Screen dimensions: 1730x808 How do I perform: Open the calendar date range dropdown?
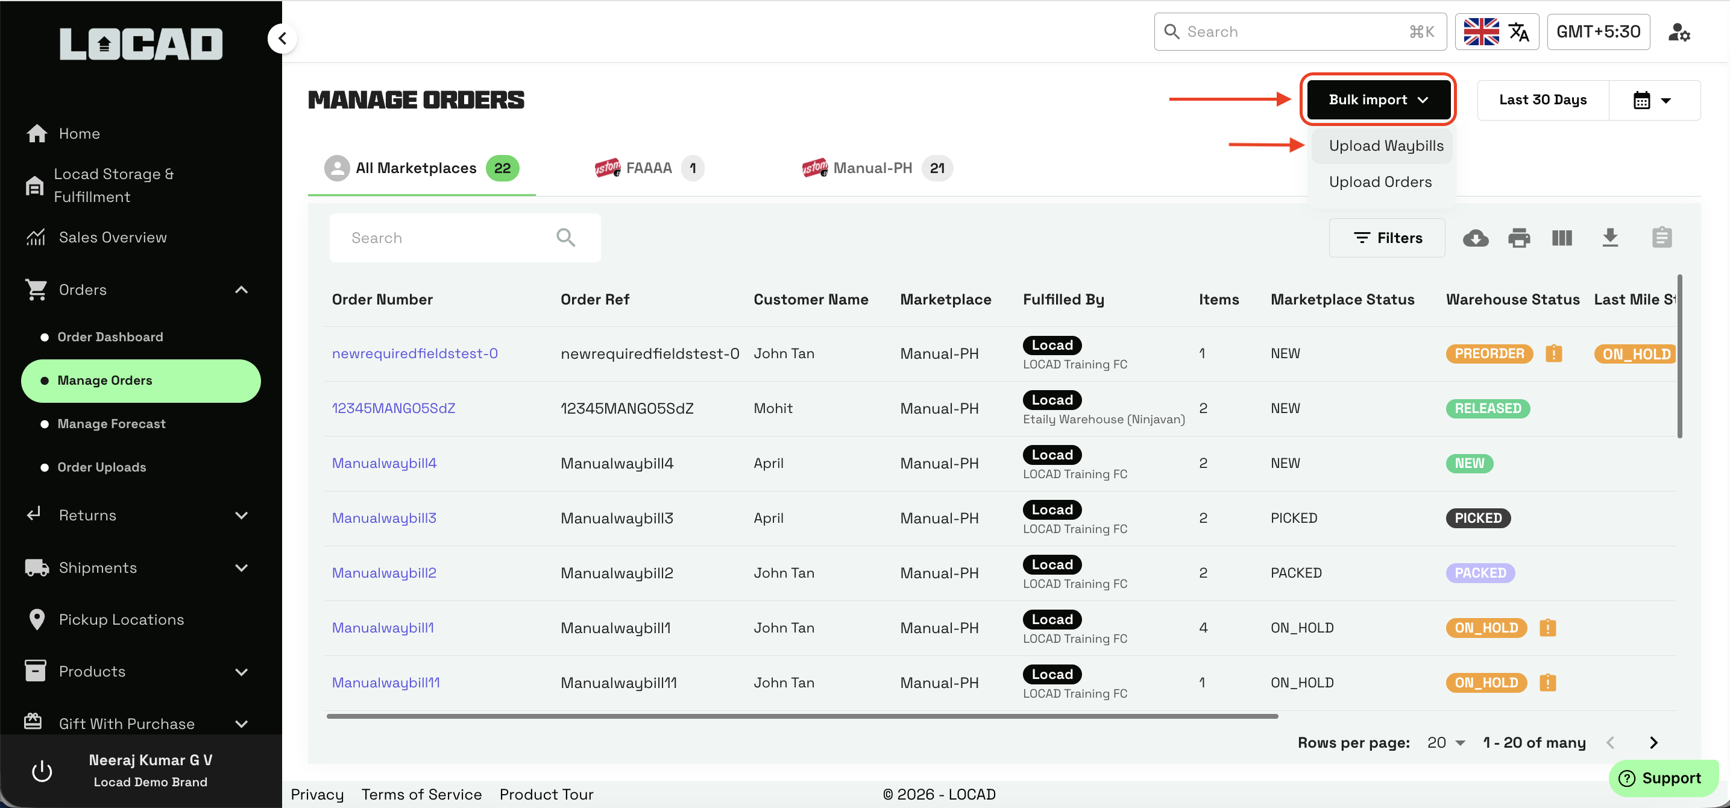[x=1653, y=101]
